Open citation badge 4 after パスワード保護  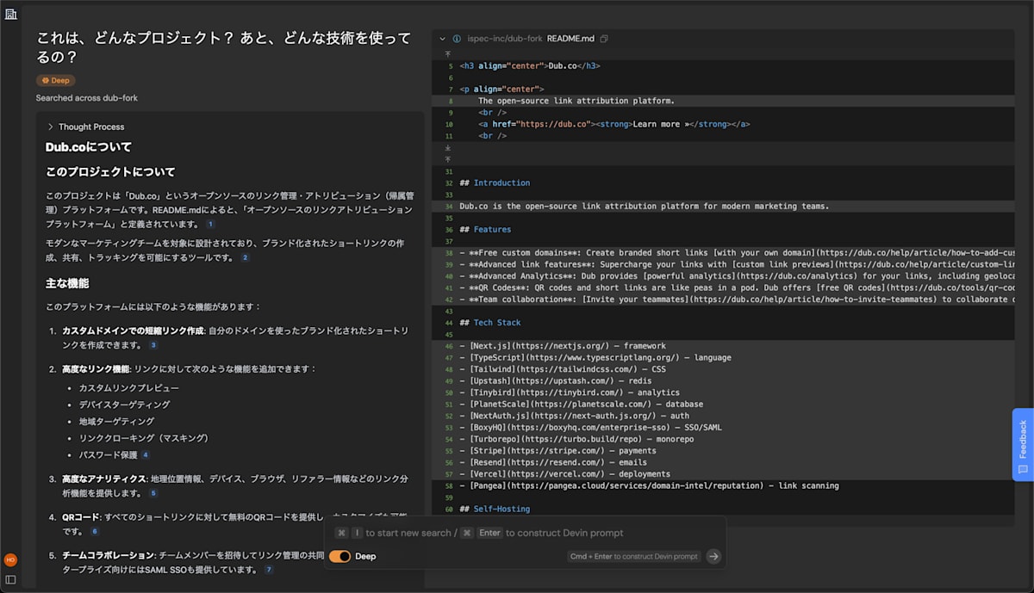pos(146,454)
